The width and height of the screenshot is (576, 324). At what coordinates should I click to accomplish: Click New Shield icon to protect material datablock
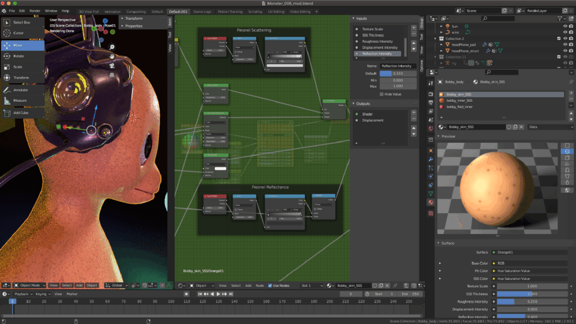(509, 127)
